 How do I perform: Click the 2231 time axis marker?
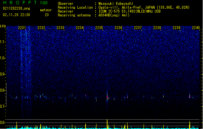point(22,28)
